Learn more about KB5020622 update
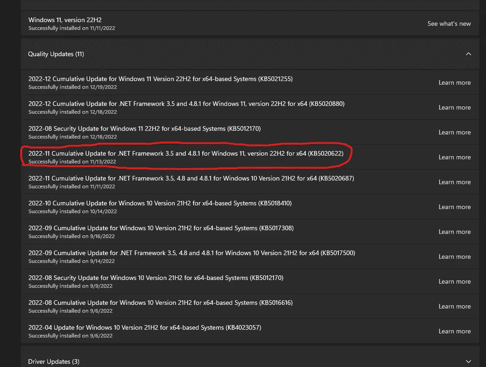 coord(454,157)
